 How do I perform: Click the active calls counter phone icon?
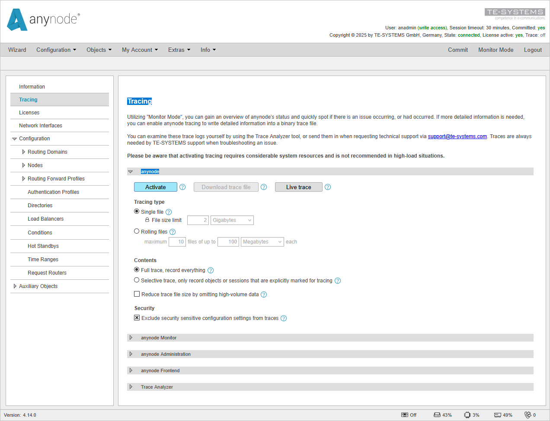tap(528, 415)
